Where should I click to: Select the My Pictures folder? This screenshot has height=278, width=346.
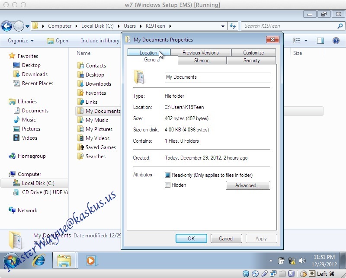pos(95,129)
